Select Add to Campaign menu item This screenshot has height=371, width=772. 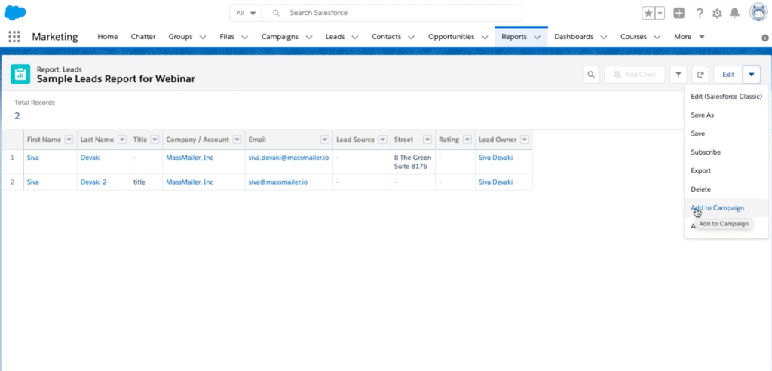pyautogui.click(x=717, y=208)
